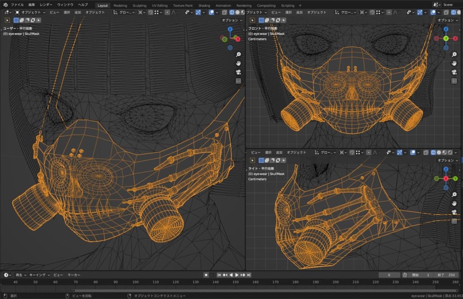Toggle X-ray mode in the left viewport header
The height and width of the screenshot is (299, 463).
(x=225, y=12)
